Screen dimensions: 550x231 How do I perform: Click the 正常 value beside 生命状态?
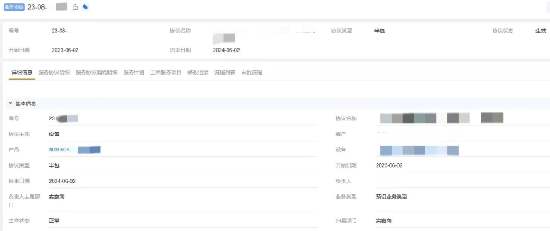point(54,220)
